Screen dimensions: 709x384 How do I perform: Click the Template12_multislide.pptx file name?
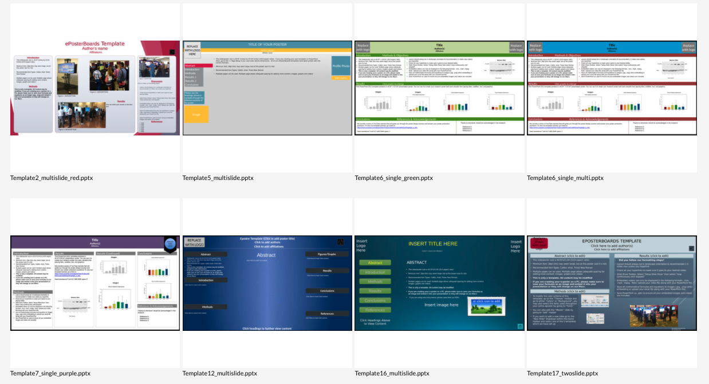(x=219, y=373)
